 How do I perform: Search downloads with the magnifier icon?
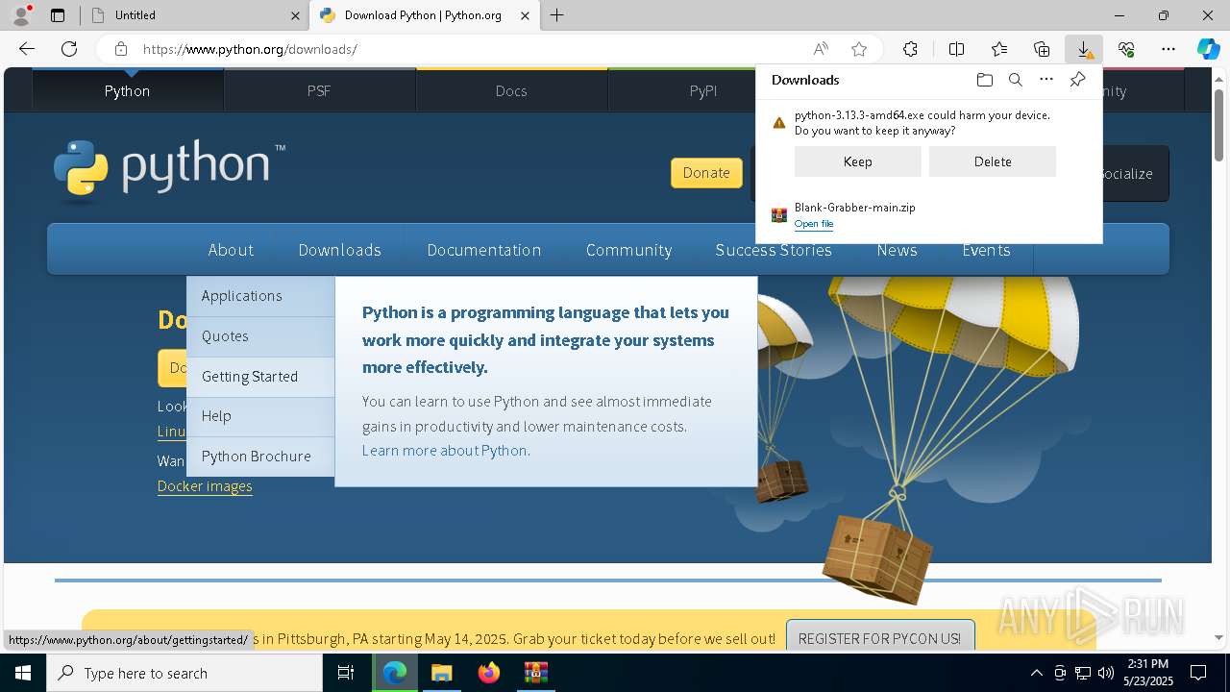pyautogui.click(x=1015, y=80)
